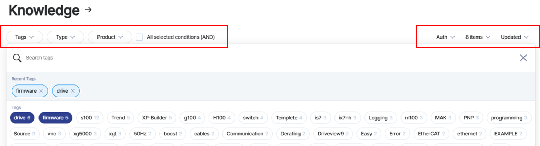Expand the Auth dropdown
This screenshot has height=146, width=540.
pos(445,37)
